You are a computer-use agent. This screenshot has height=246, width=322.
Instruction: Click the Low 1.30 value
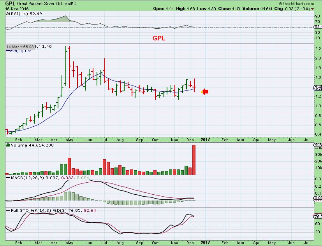206,9
